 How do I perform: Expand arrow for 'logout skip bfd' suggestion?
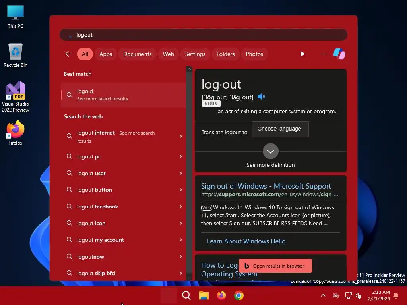coord(180,273)
